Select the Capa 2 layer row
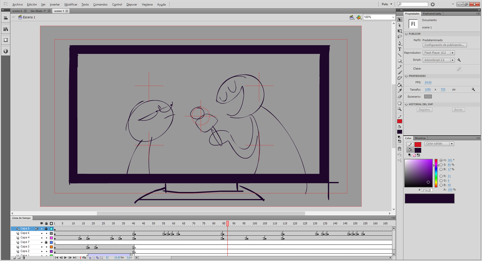 pos(32,251)
